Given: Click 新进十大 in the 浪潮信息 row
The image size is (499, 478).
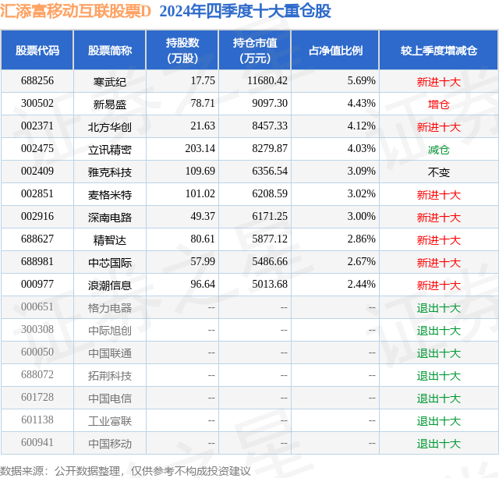Looking at the screenshot, I should pyautogui.click(x=439, y=285).
